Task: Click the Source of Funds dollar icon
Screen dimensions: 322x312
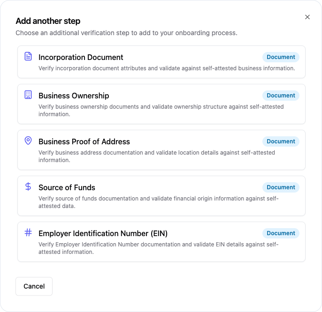Action: [x=28, y=186]
